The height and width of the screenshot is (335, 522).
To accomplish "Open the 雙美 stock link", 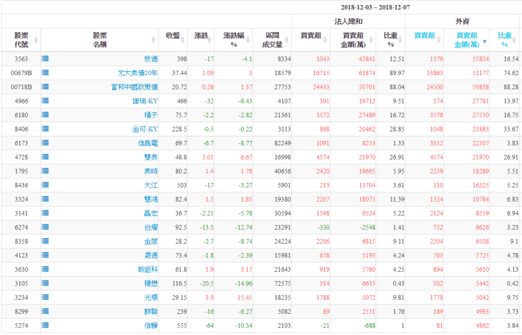I will 151,157.
